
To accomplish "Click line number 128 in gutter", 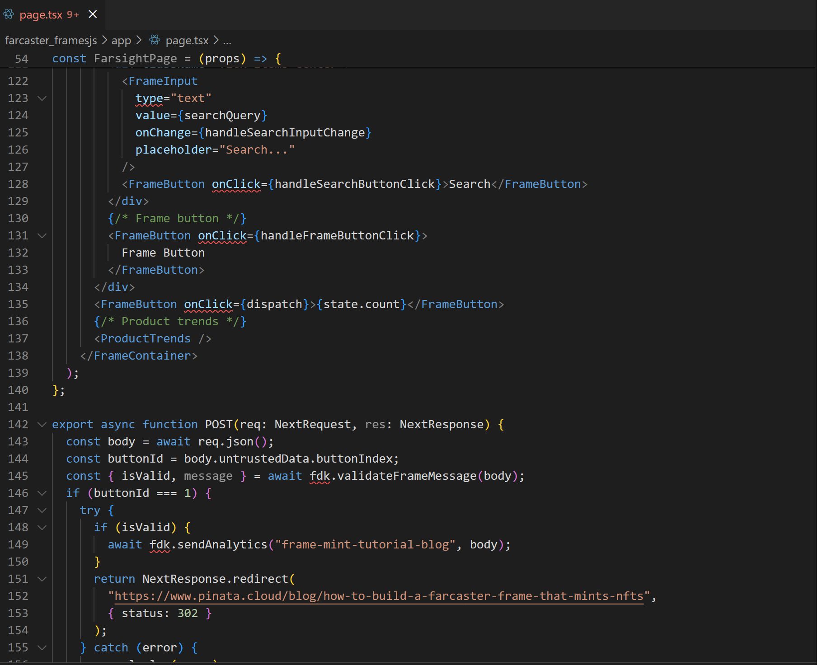I will pyautogui.click(x=18, y=184).
